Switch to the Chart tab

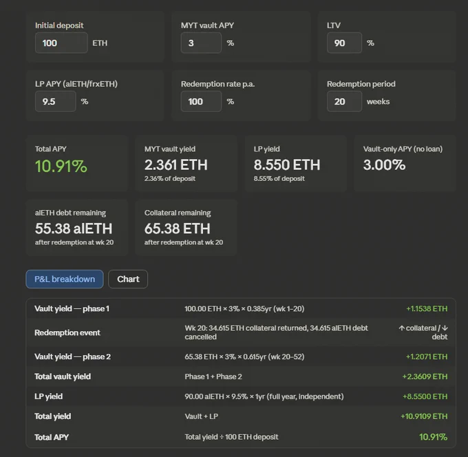click(128, 279)
